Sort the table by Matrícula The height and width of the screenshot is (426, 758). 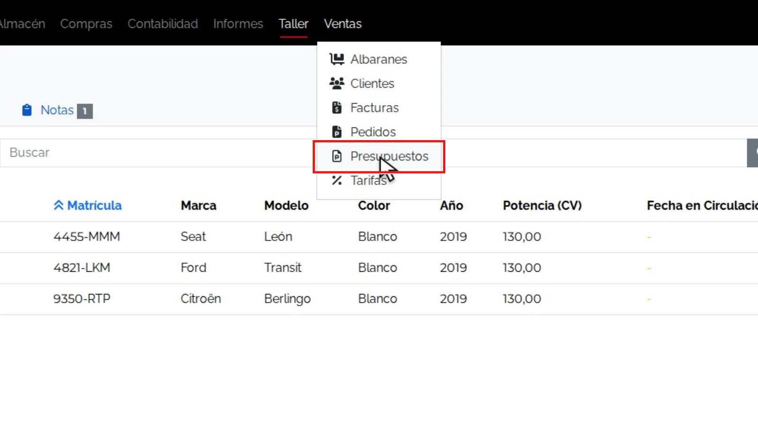[x=88, y=205]
